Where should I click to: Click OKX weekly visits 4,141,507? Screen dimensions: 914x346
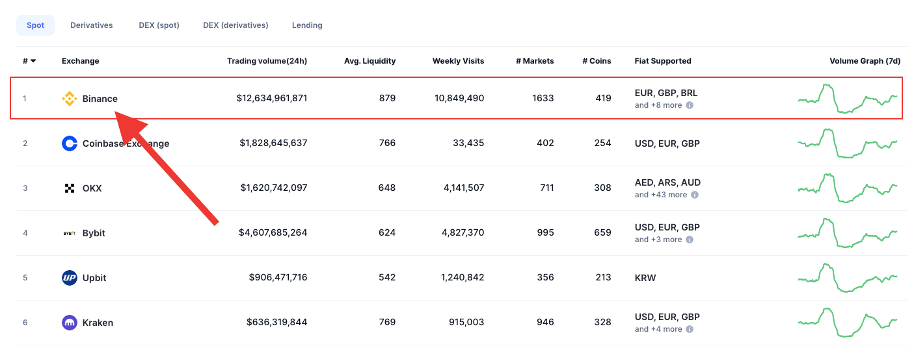463,188
